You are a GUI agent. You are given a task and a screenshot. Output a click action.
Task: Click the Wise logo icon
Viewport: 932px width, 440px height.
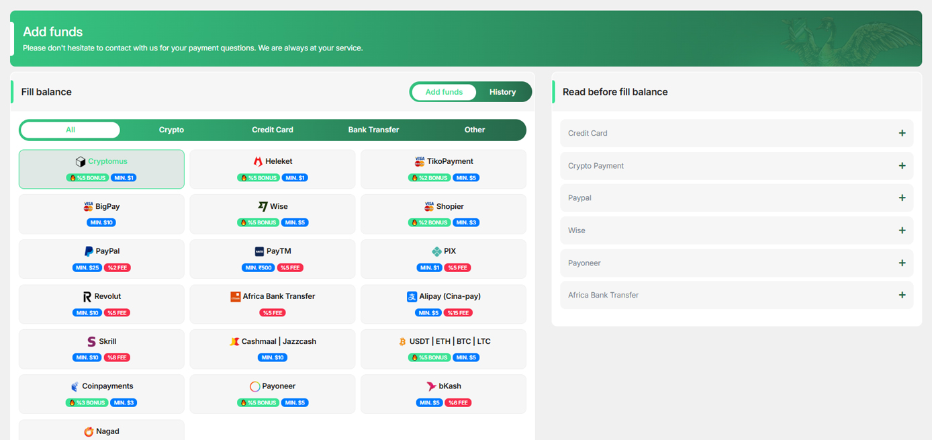coord(263,207)
